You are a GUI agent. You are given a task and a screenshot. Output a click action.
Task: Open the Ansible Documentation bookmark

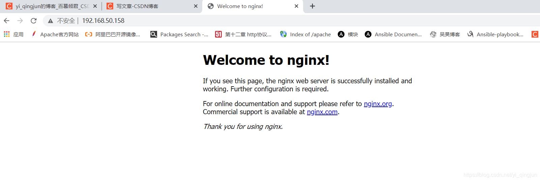point(393,34)
